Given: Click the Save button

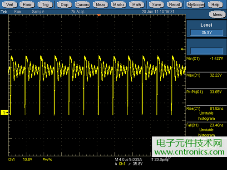Looking at the screenshot, I should (157, 5).
